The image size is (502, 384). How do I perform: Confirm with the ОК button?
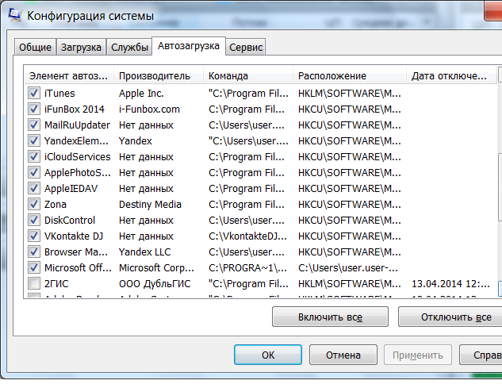(x=268, y=355)
